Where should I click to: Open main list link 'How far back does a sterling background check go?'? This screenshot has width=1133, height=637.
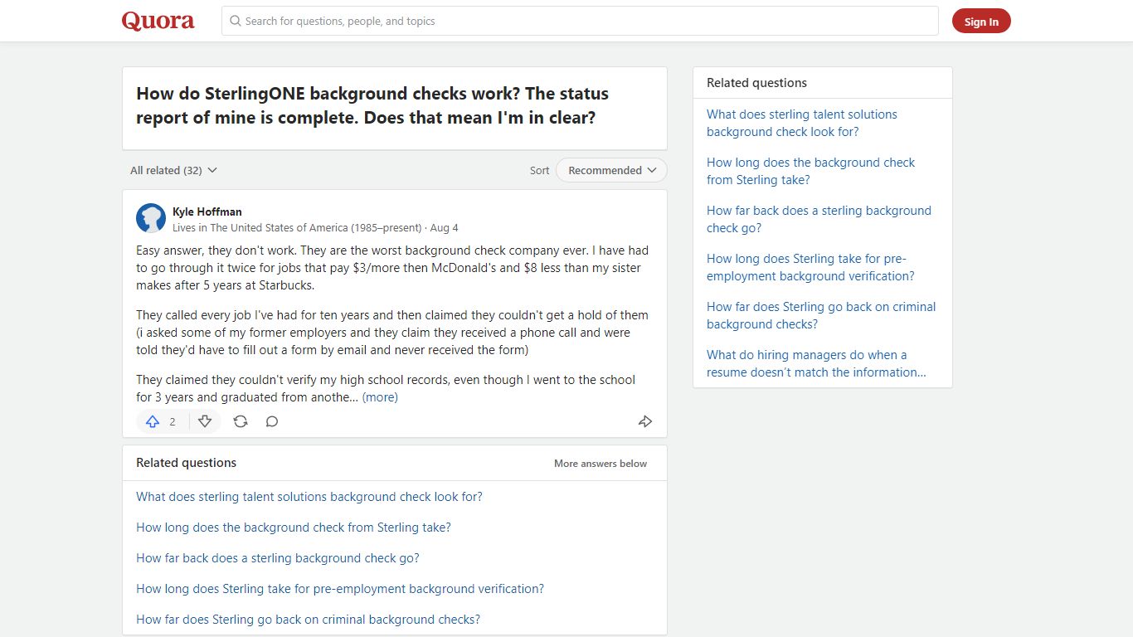278,558
